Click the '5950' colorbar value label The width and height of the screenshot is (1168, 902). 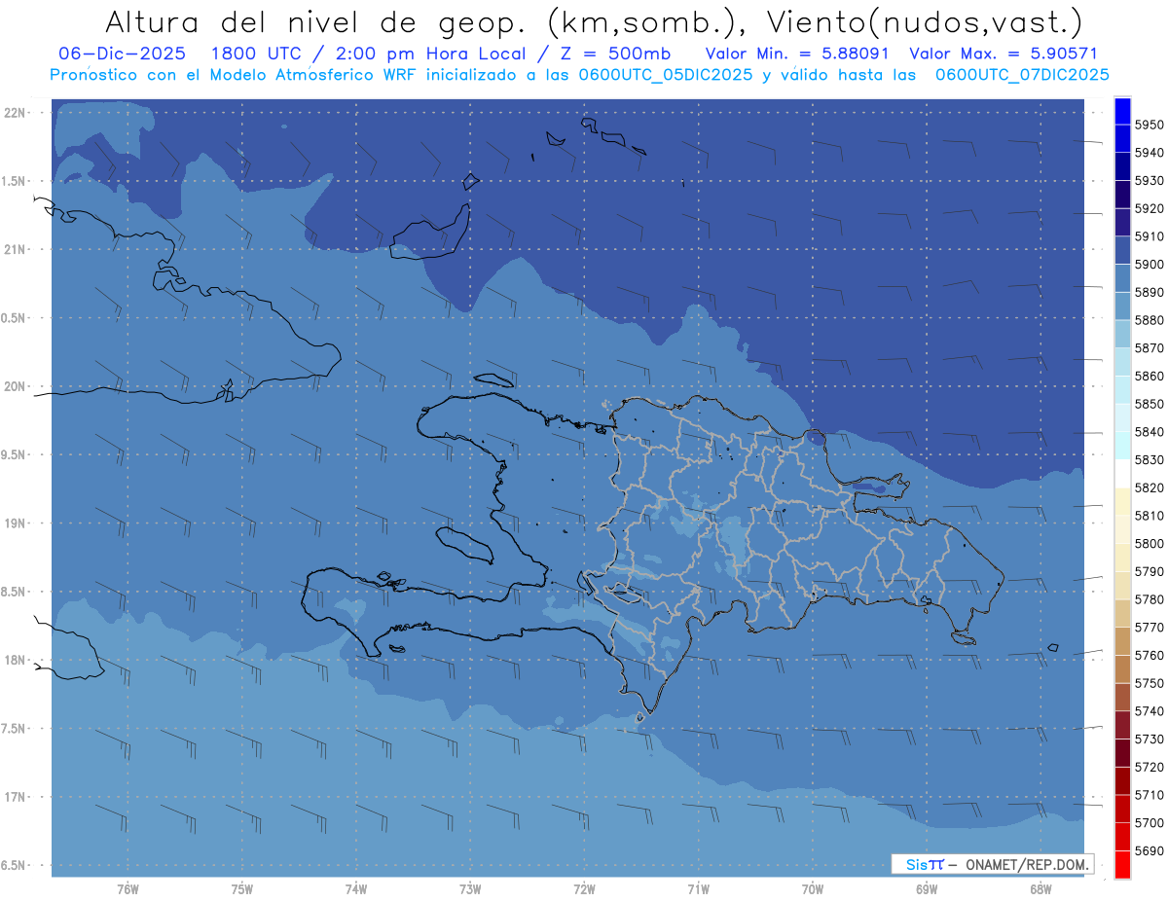coord(1150,125)
